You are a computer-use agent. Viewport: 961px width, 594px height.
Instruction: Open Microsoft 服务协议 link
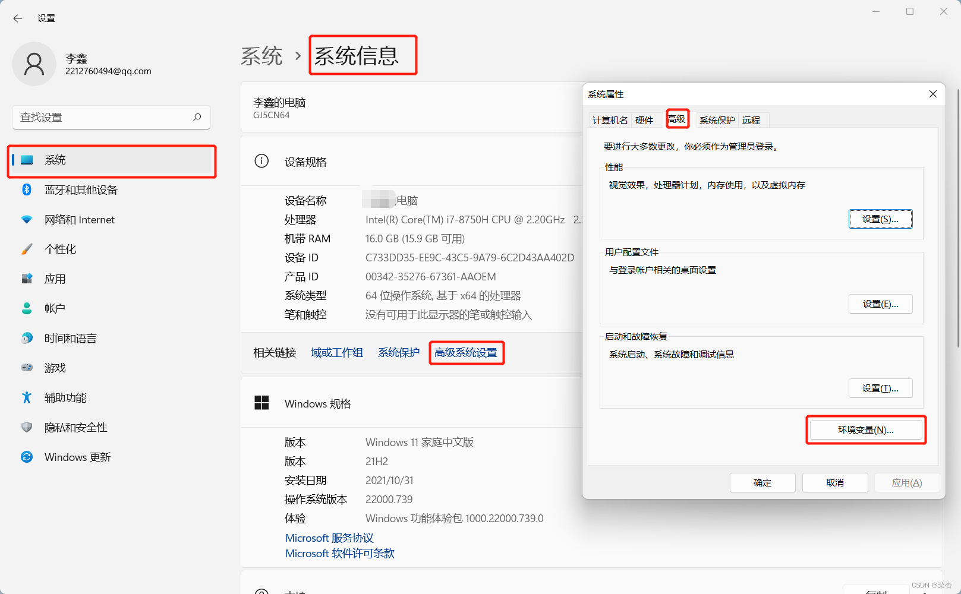coord(329,538)
